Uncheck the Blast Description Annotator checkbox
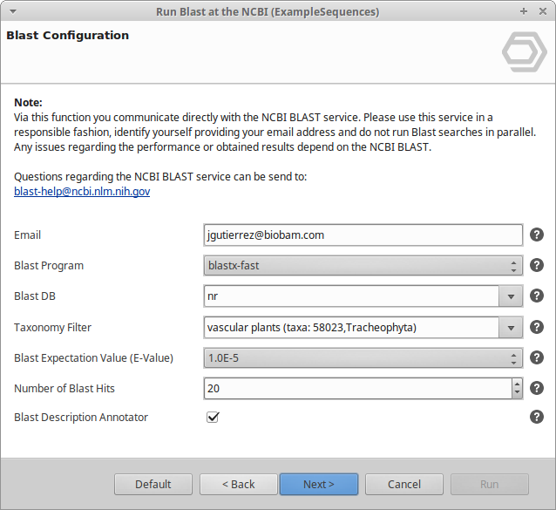Image resolution: width=556 pixels, height=510 pixels. (x=213, y=417)
